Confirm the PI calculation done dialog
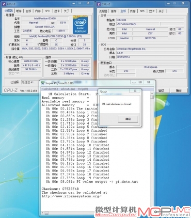Viewport: 191px width, 218px height. click(128, 119)
